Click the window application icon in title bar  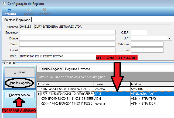tap(4, 3)
